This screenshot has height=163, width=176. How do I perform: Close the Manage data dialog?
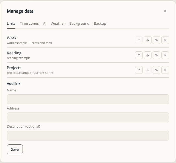(165, 11)
